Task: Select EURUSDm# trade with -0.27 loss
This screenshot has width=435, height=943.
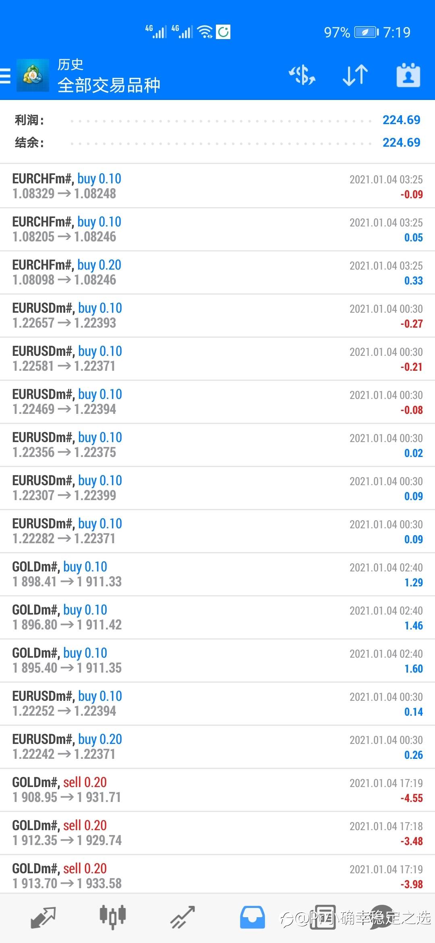Action: point(217,316)
